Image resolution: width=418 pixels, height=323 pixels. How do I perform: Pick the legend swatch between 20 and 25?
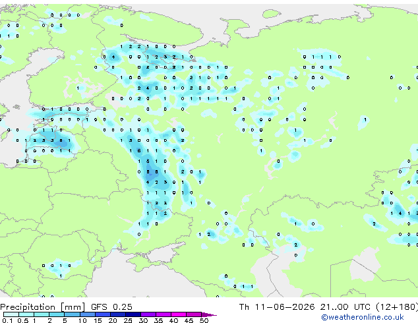118,314
